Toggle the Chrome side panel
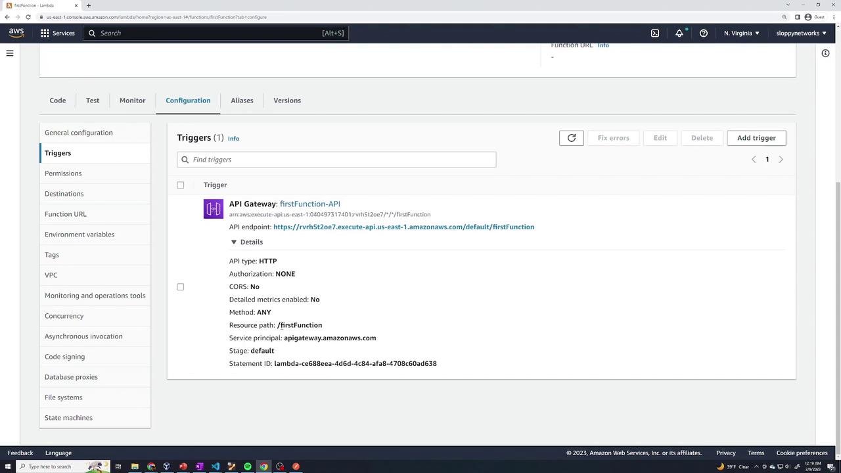The image size is (841, 473). click(x=798, y=17)
